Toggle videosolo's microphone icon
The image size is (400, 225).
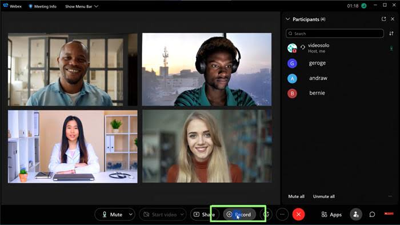tap(391, 48)
